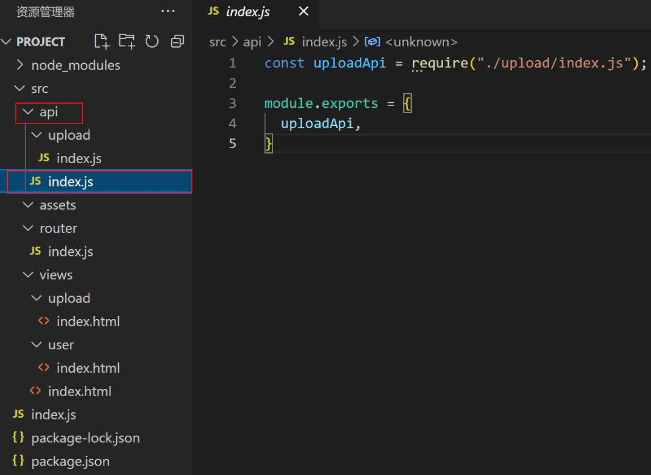Image resolution: width=651 pixels, height=475 pixels.
Task: Click the src breadcrumb segment
Action: (218, 42)
